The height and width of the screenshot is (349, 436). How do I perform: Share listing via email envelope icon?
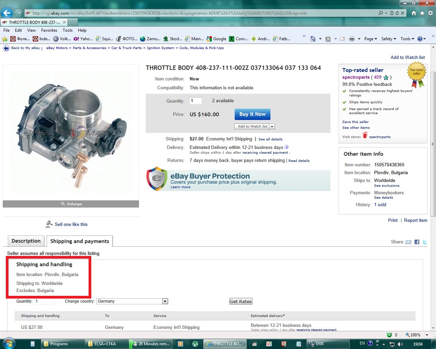click(408, 242)
